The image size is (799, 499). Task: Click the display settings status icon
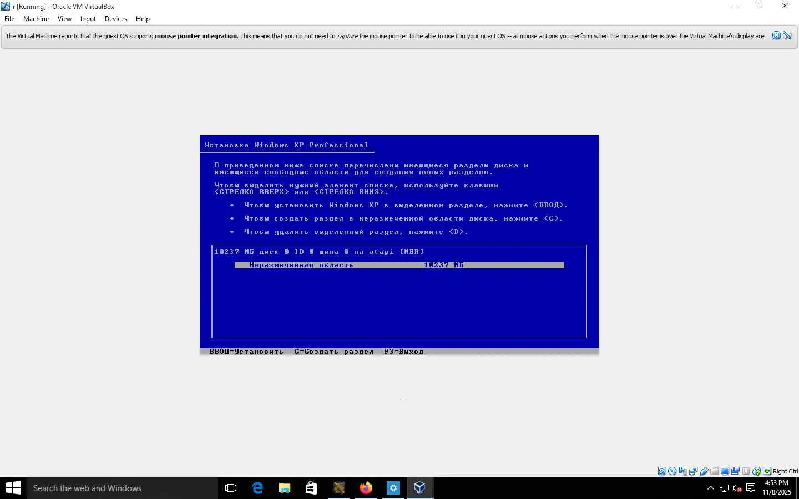point(725,471)
